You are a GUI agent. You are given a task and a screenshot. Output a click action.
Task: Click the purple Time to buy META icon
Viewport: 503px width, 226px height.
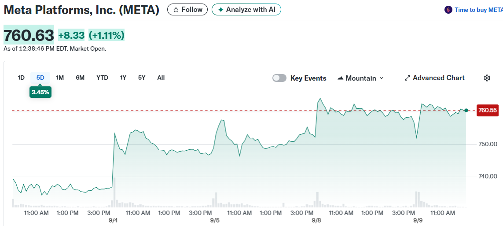coord(448,10)
